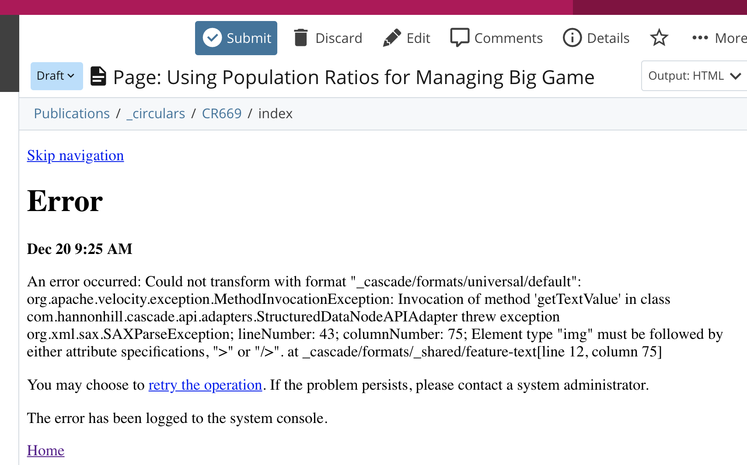Screen dimensions: 747x465
Task: Click the Output dropdown chevron arrow
Action: [736, 76]
